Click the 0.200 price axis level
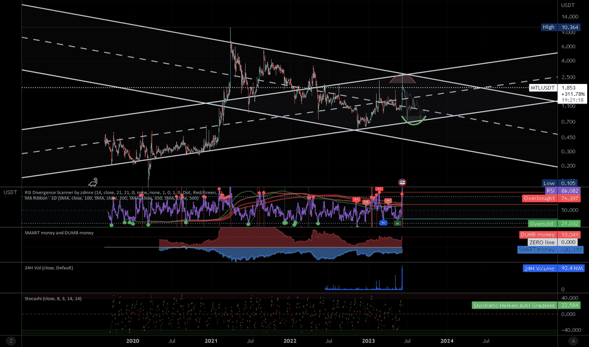This screenshot has height=347, width=589. tap(568, 166)
